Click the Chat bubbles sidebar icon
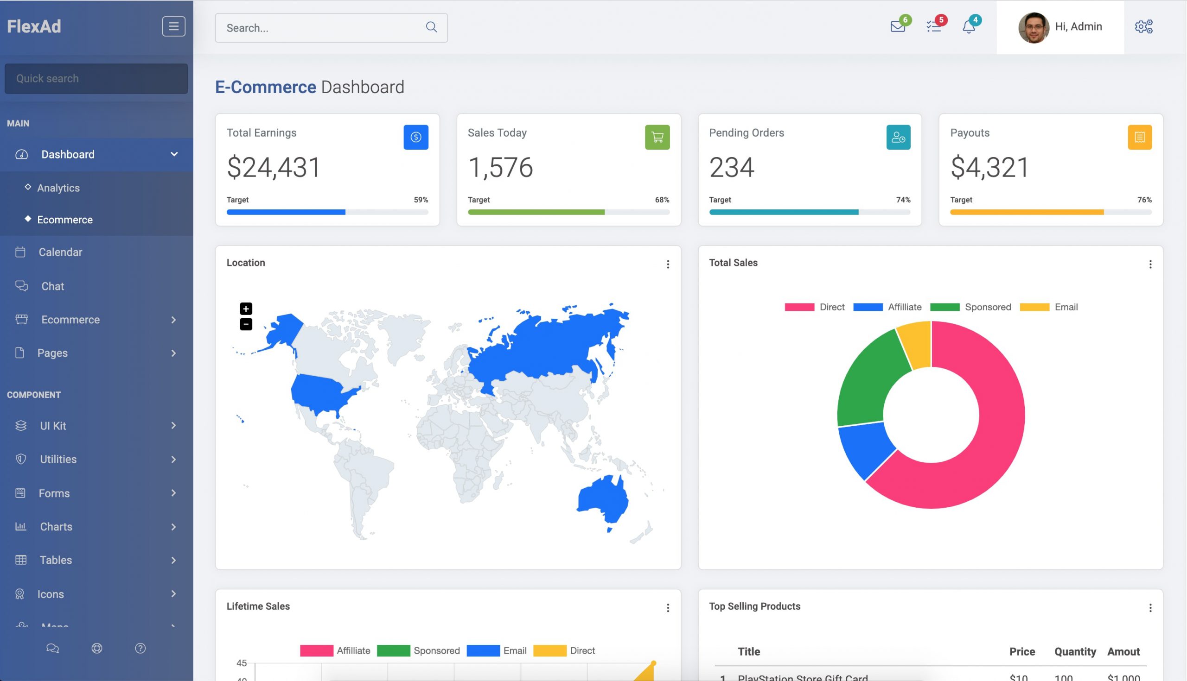 [x=21, y=286]
